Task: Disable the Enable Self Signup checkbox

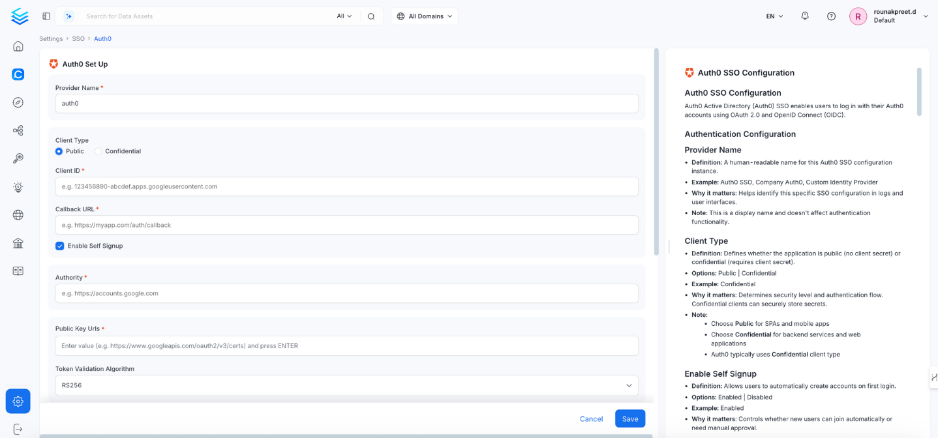Action: pyautogui.click(x=59, y=246)
